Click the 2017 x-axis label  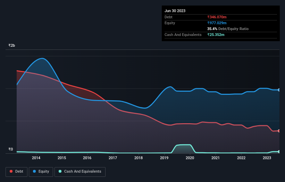coord(113,158)
